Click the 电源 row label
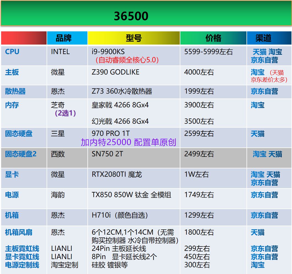 12,195
